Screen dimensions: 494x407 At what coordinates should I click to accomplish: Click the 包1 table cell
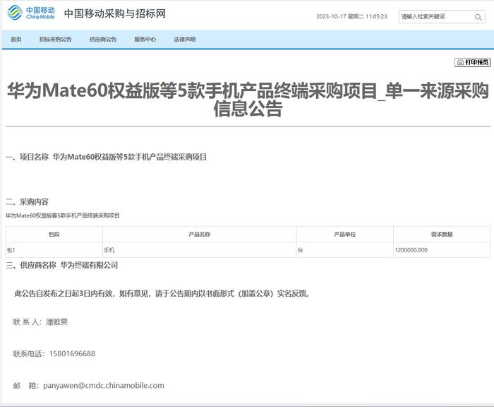pyautogui.click(x=54, y=250)
